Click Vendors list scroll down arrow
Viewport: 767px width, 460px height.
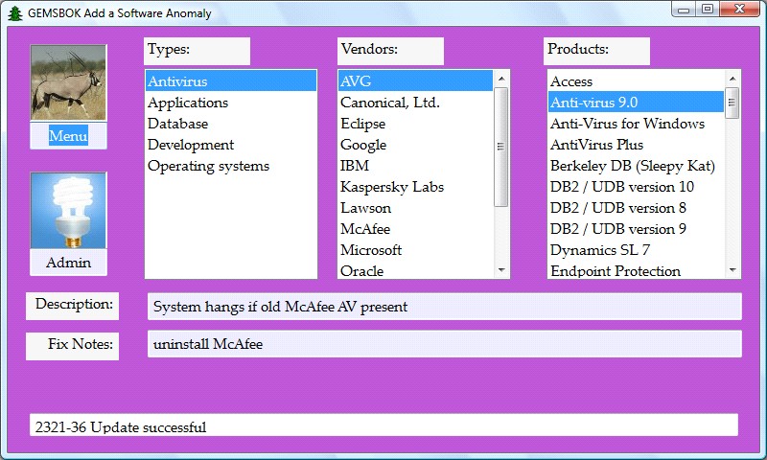coord(501,270)
